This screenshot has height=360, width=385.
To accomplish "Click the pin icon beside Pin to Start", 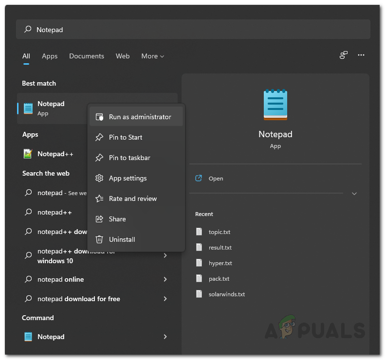I will pos(99,137).
